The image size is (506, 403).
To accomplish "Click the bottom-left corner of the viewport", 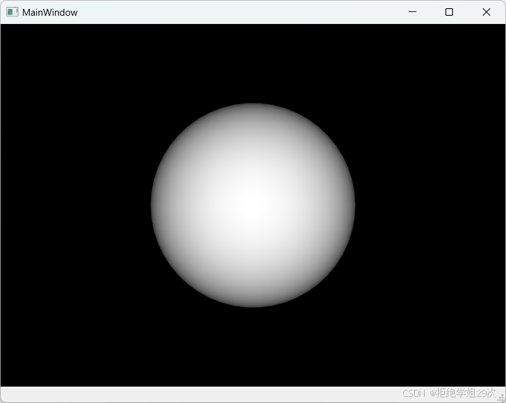I will pos(6,382).
